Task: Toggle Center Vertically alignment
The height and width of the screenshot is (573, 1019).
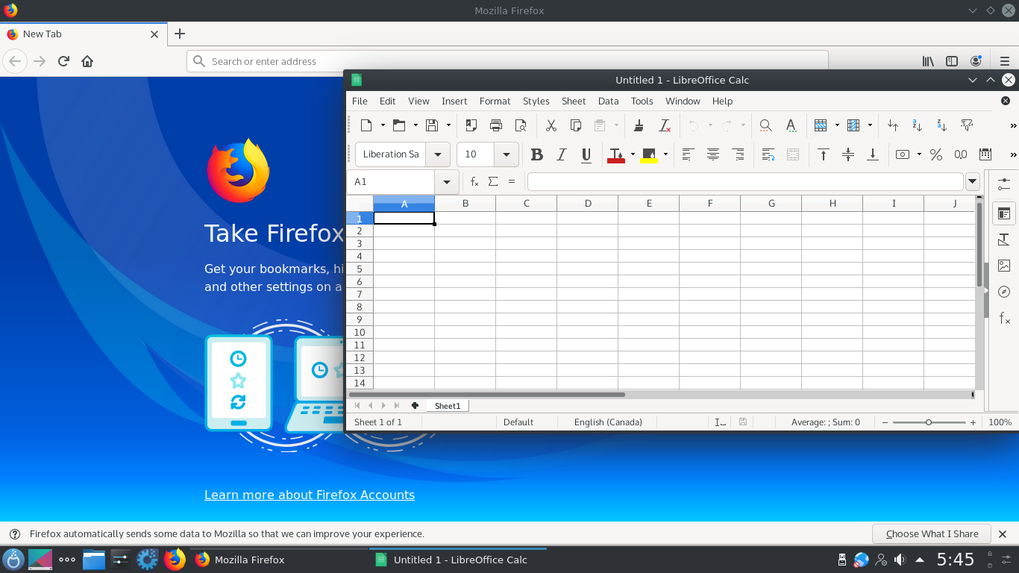Action: (848, 154)
